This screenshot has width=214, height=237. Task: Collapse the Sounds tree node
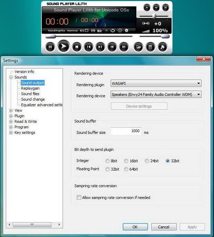click(11, 77)
